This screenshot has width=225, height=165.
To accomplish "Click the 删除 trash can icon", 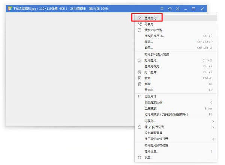I will pyautogui.click(x=139, y=84).
